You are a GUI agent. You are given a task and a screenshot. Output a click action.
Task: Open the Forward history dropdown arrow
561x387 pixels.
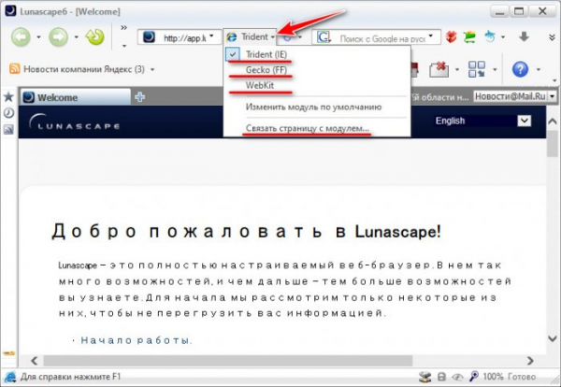(77, 37)
